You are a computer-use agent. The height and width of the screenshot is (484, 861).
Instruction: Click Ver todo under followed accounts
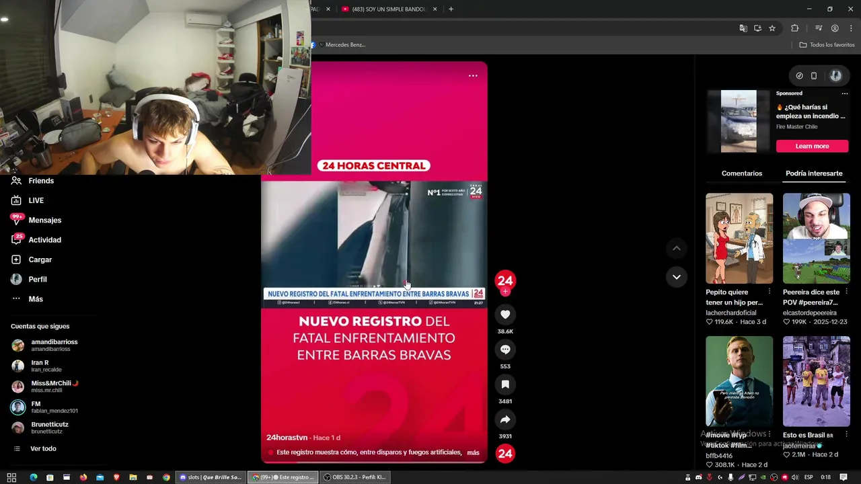[43, 448]
